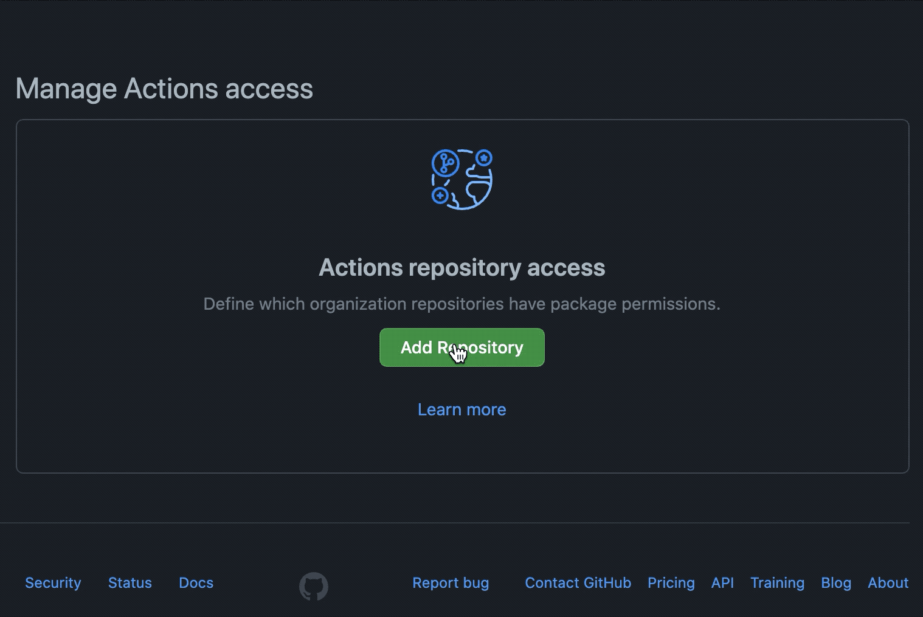
Task: Visit the Training link
Action: pyautogui.click(x=777, y=583)
